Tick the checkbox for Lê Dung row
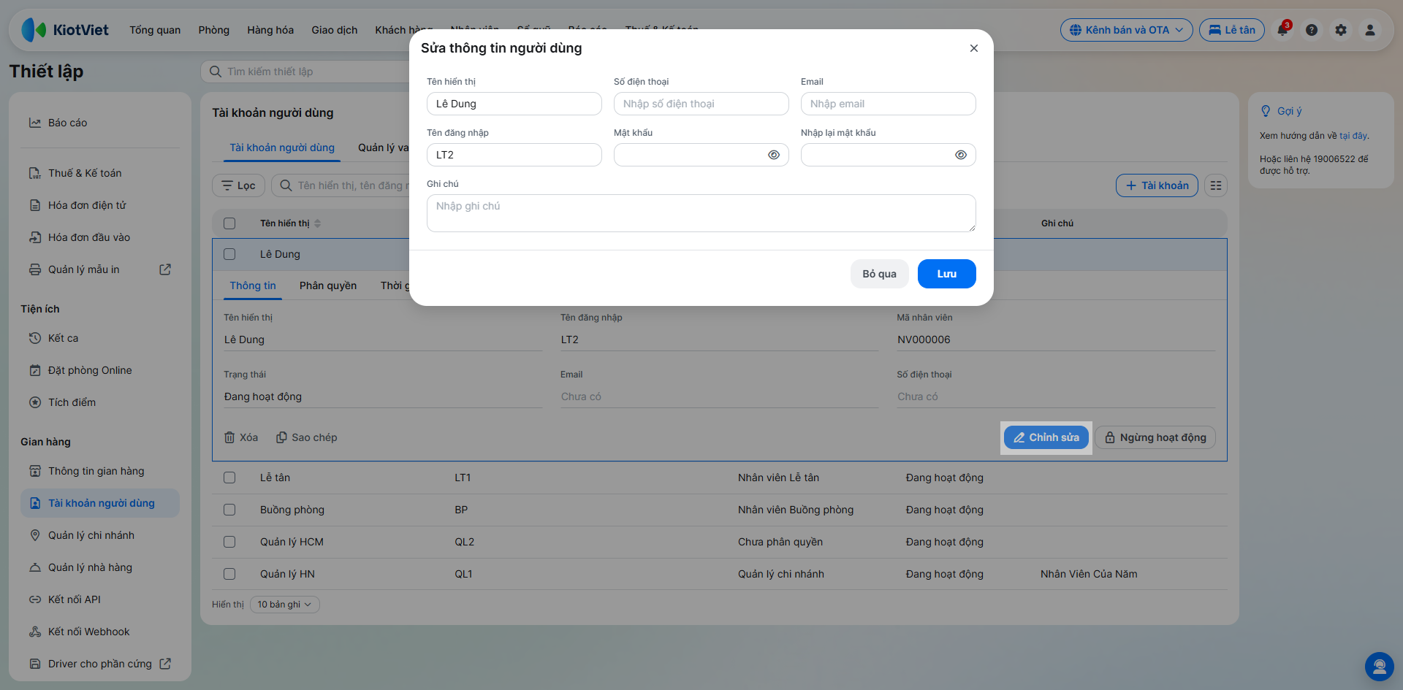This screenshot has height=690, width=1403. [x=229, y=254]
